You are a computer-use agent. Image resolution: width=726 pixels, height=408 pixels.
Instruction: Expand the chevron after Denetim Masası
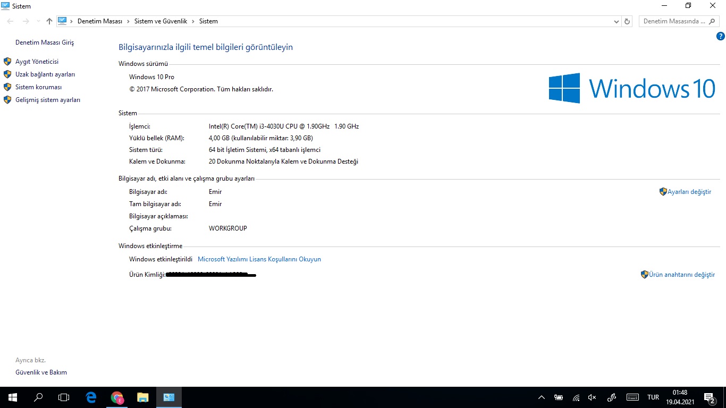(x=128, y=21)
